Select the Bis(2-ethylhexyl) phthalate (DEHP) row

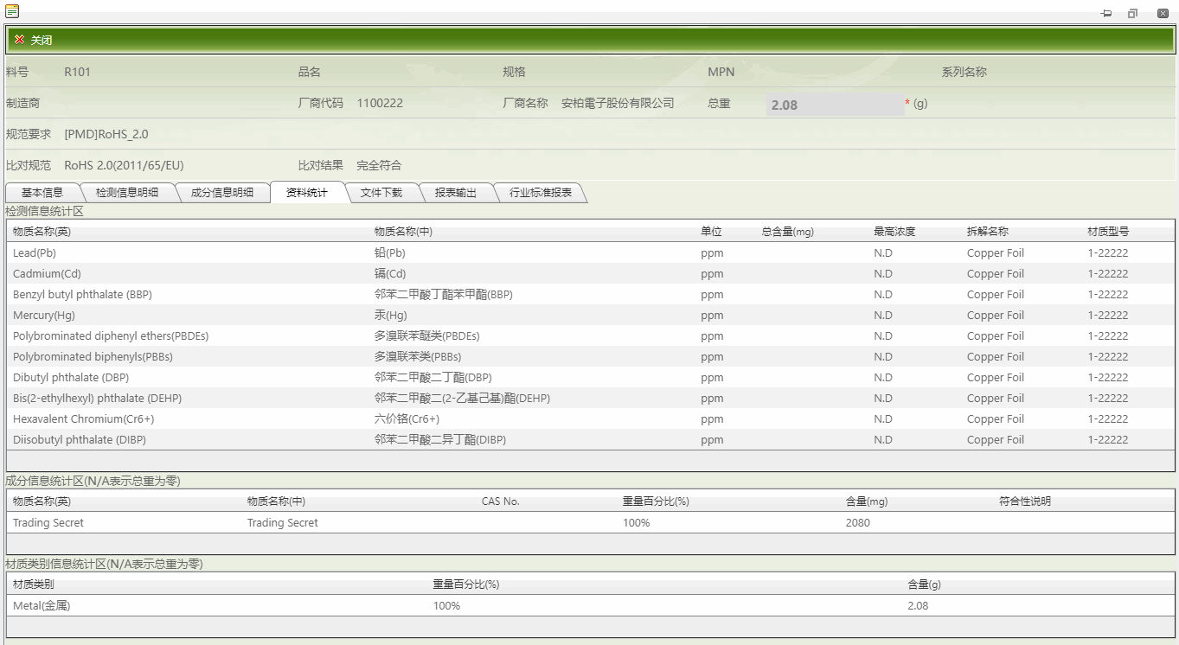590,398
